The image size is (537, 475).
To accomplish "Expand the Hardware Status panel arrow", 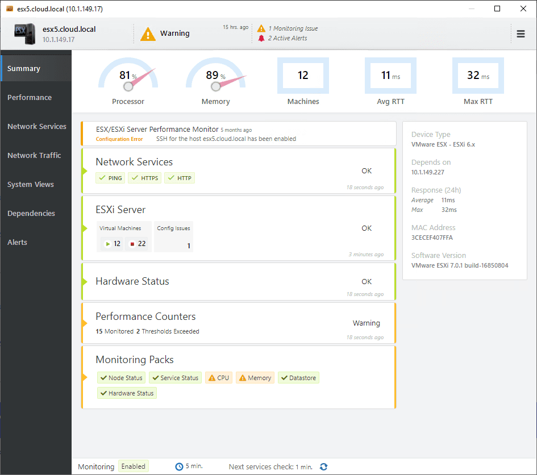I will 85,281.
